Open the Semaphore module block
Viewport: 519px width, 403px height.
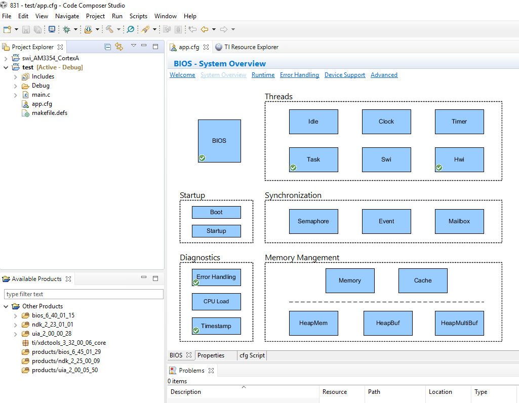coord(313,221)
